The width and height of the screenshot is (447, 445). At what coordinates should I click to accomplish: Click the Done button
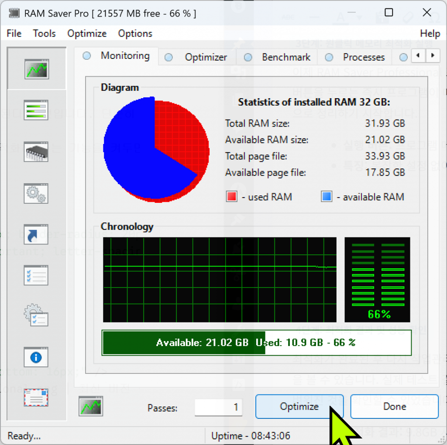click(x=394, y=406)
